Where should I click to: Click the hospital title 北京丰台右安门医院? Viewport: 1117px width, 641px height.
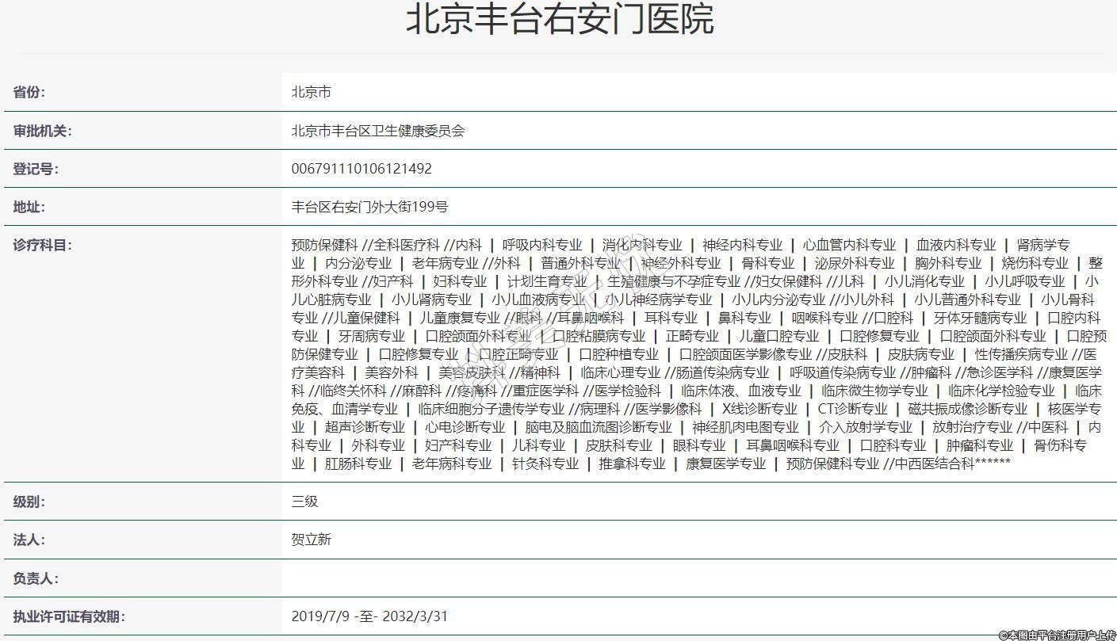559,20
